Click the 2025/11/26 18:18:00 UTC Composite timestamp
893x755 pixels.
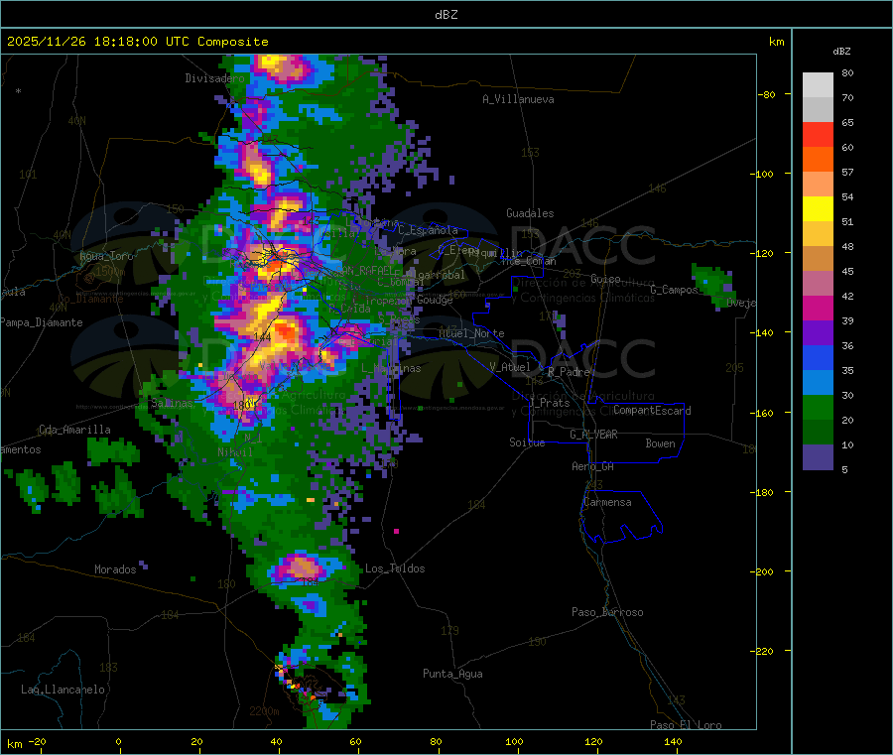pos(137,42)
